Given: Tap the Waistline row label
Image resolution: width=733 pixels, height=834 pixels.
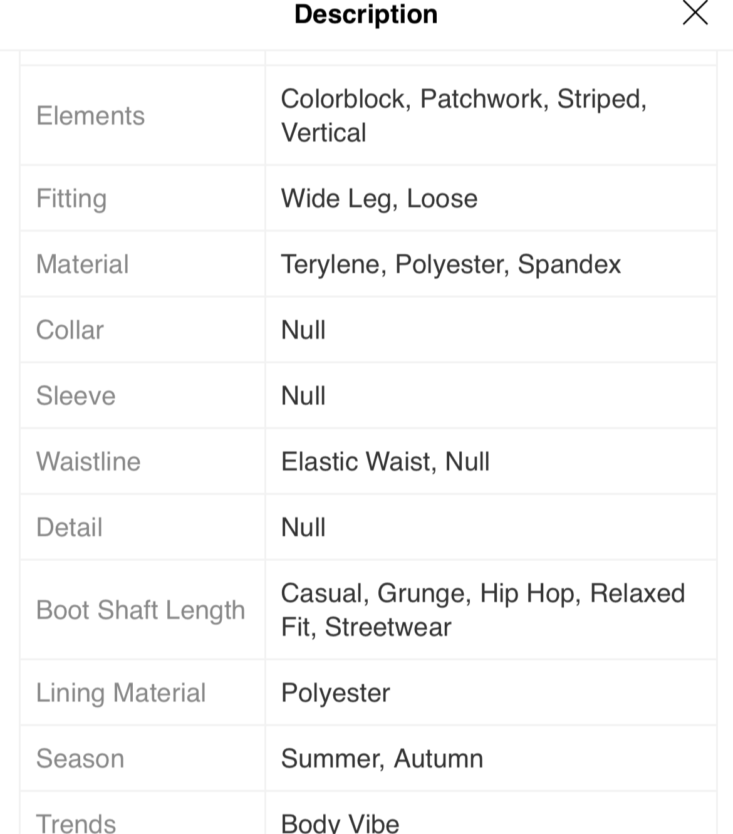Looking at the screenshot, I should pyautogui.click(x=88, y=462).
